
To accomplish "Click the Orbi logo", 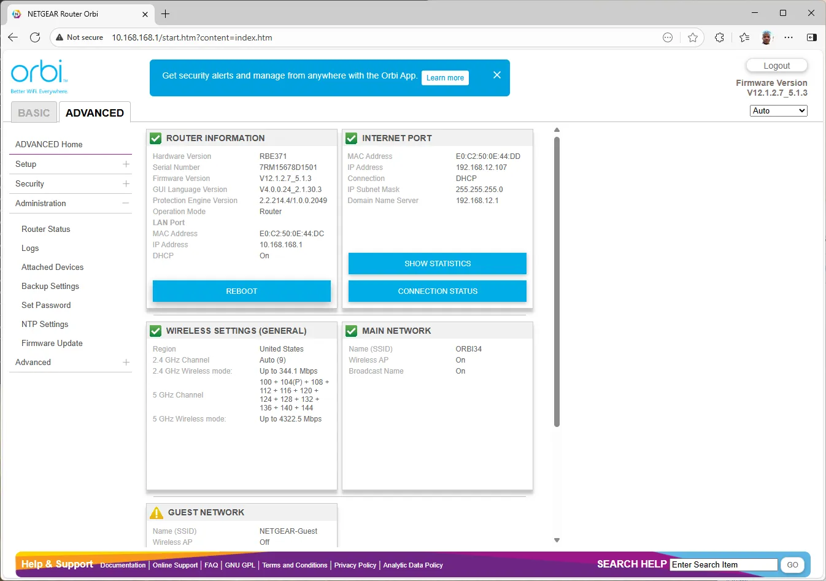I will click(39, 77).
